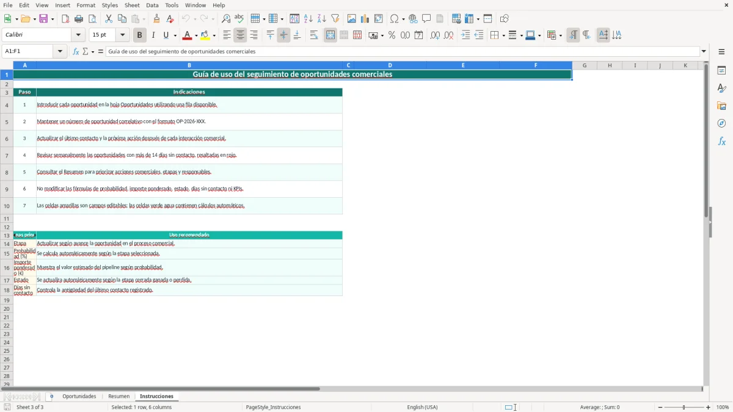Switch to the Resumen sheet tab
This screenshot has height=412, width=733.
pyautogui.click(x=119, y=397)
